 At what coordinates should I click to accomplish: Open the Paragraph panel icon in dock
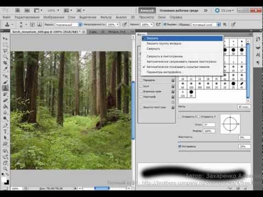tap(258, 62)
